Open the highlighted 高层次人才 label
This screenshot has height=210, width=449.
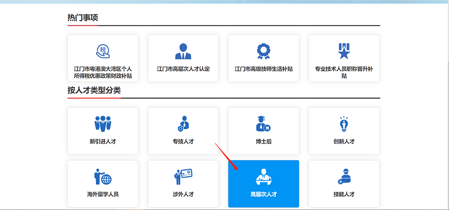point(264,195)
